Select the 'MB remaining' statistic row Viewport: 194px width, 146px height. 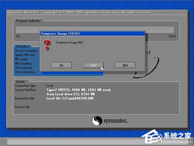23,64
